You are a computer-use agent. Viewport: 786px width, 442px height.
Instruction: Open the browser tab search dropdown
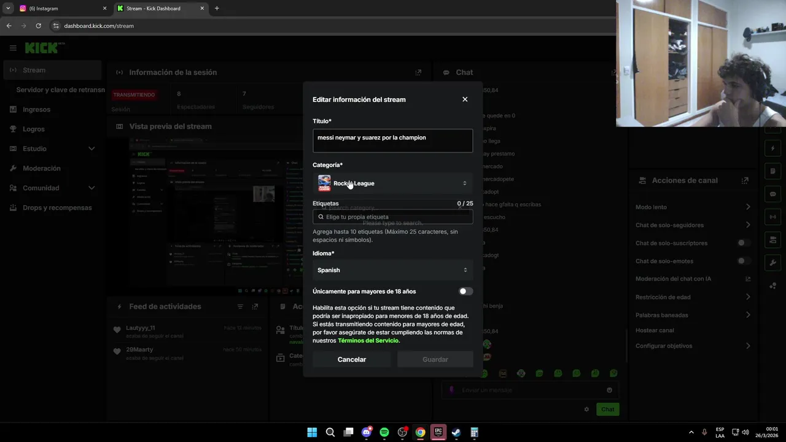pos(8,9)
